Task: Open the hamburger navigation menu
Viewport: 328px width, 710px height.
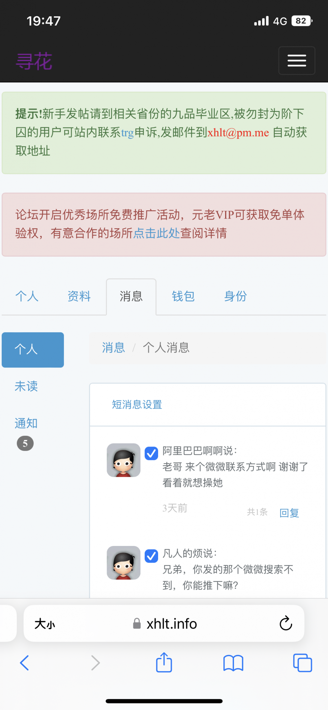Action: (x=297, y=60)
